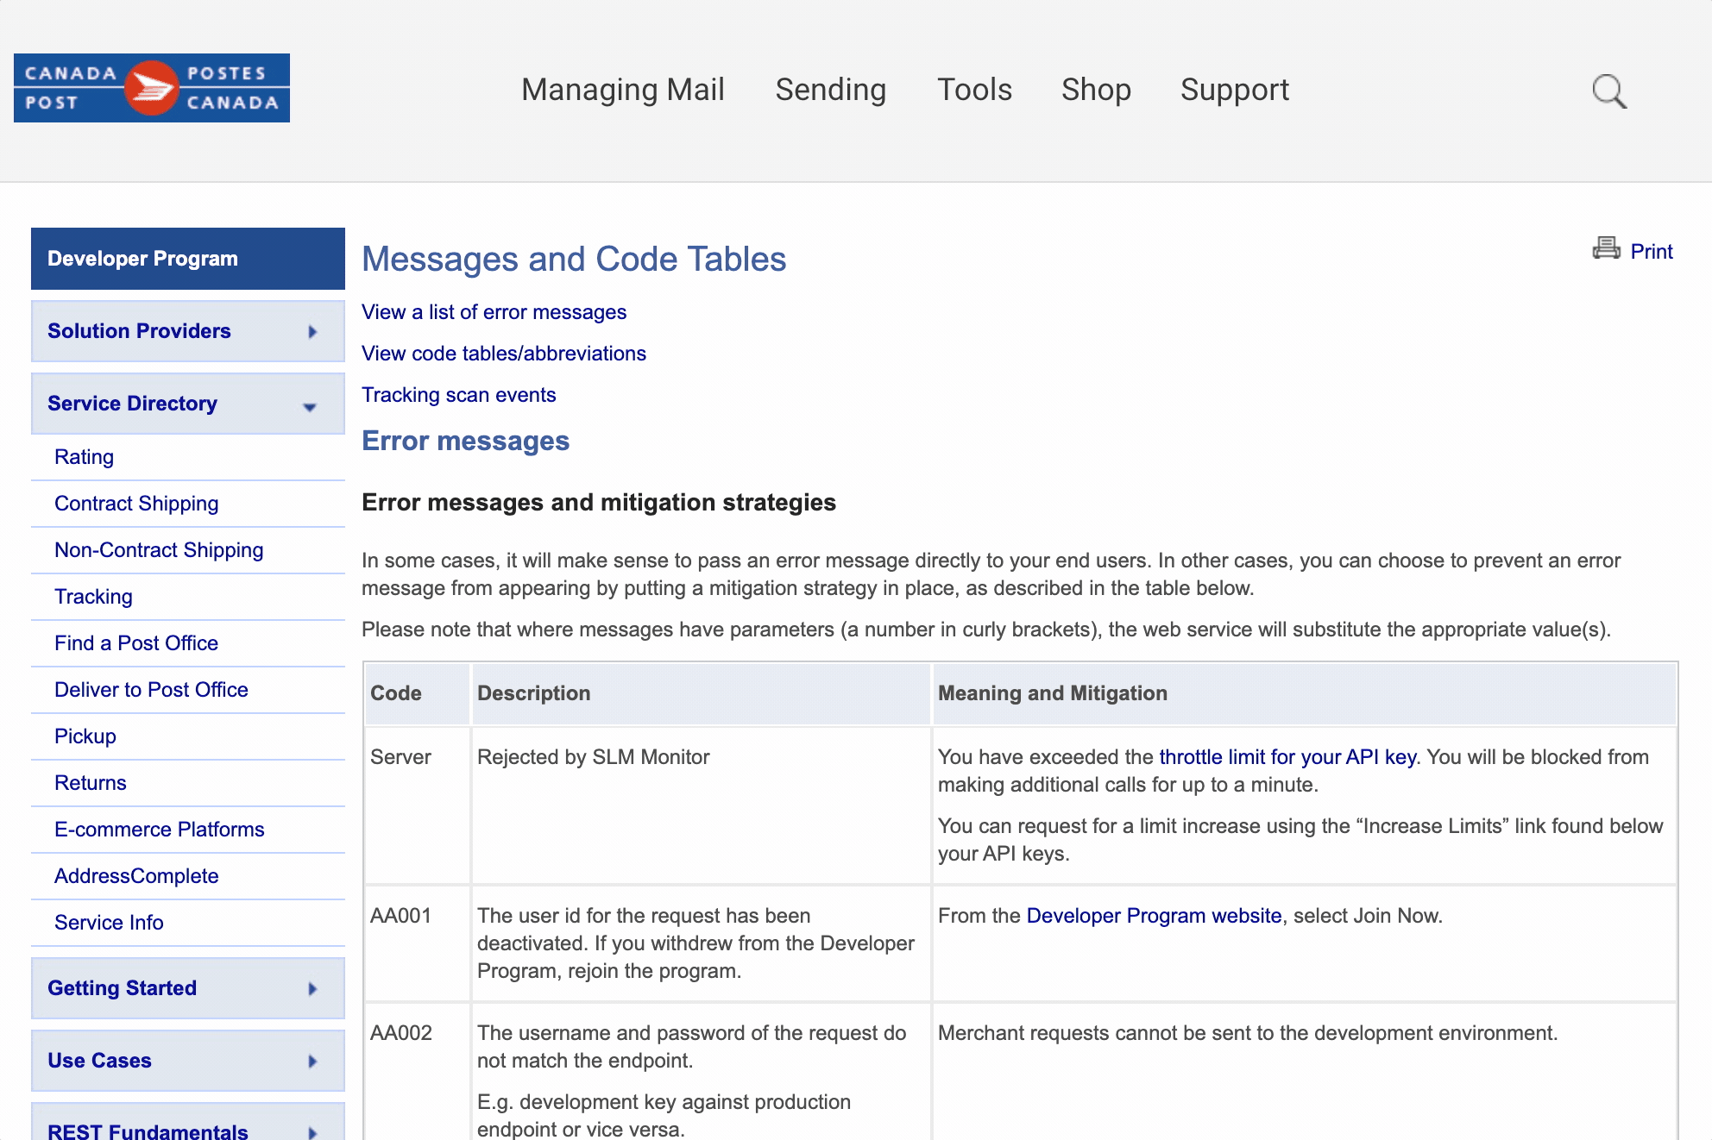The image size is (1712, 1140).
Task: Expand Solution Providers arrow
Action: pyautogui.click(x=312, y=331)
